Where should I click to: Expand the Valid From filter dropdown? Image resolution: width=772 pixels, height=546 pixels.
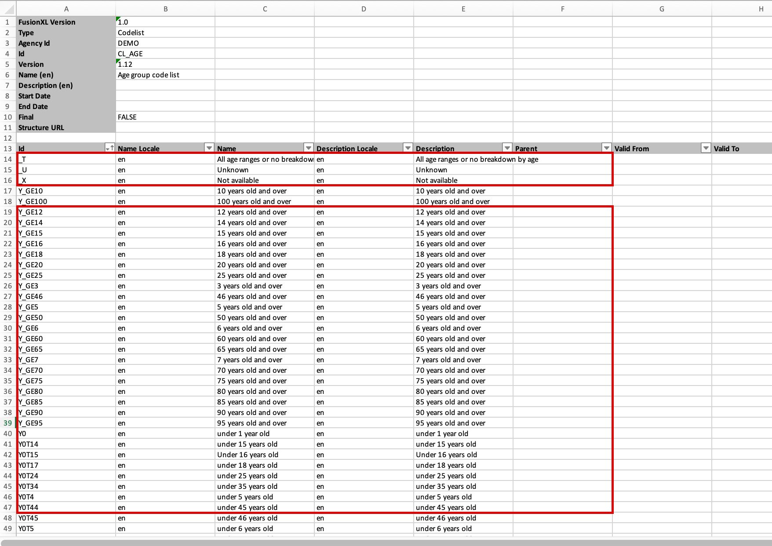706,148
